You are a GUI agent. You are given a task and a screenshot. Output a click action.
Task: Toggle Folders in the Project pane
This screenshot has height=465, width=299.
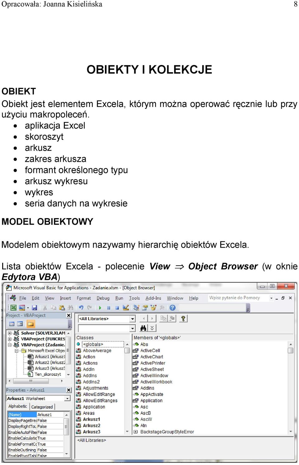coord(31,324)
